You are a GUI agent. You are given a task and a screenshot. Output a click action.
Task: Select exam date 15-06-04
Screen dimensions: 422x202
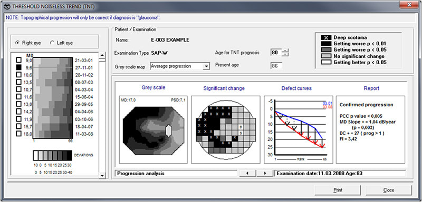coord(84,97)
